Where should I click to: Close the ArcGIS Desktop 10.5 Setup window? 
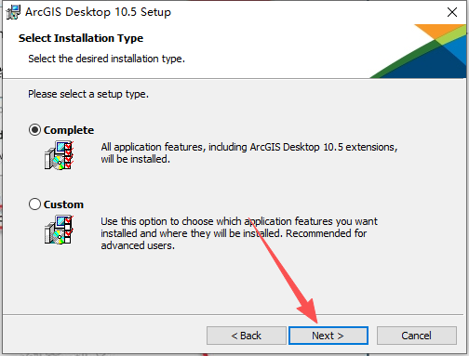pyautogui.click(x=452, y=12)
